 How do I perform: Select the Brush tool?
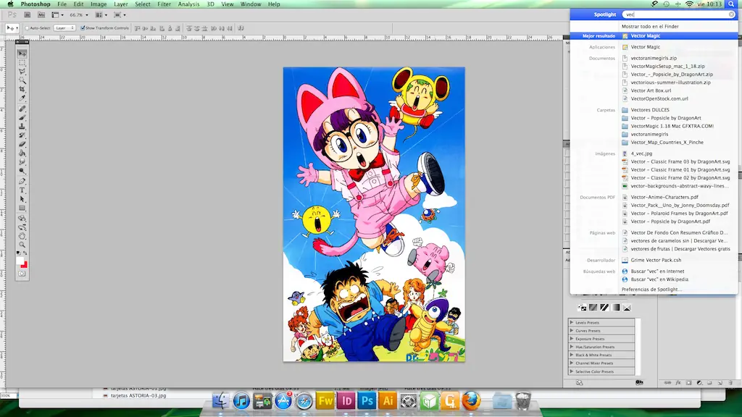click(22, 118)
